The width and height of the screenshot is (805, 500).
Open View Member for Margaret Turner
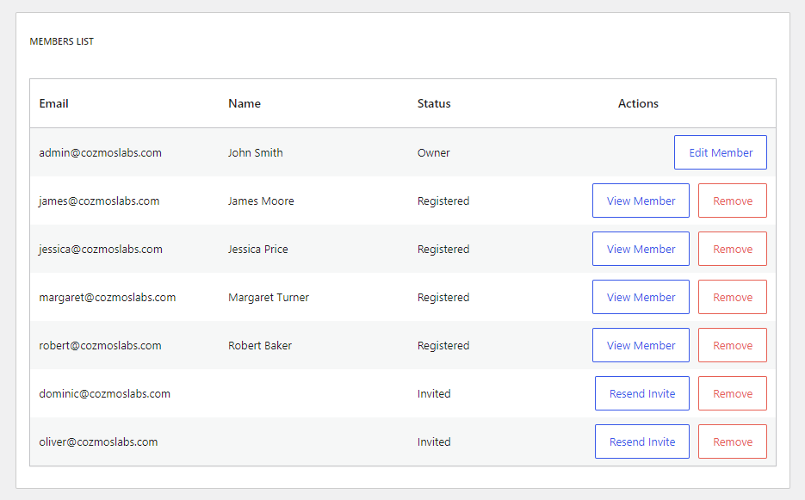[641, 297]
